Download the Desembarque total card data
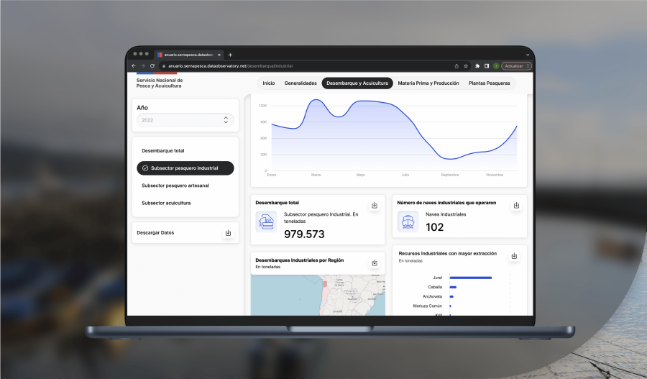647x379 pixels. coord(374,206)
